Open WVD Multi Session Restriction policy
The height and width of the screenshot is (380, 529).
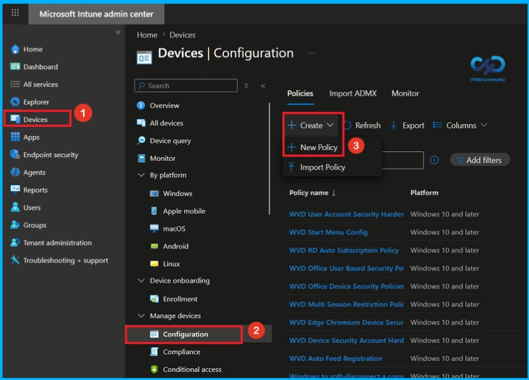[347, 304]
